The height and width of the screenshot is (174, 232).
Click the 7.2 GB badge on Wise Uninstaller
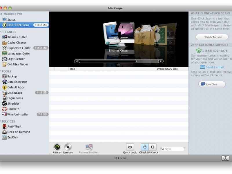(42, 114)
